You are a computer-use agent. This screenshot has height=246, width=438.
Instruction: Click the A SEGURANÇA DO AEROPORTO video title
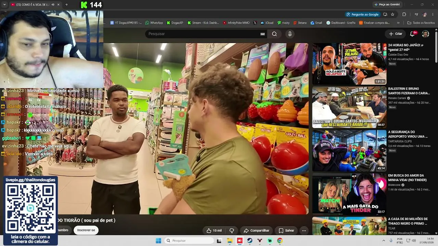click(408, 134)
